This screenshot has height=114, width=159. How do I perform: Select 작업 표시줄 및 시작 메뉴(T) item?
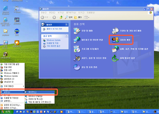pyautogui.click(x=40, y=102)
